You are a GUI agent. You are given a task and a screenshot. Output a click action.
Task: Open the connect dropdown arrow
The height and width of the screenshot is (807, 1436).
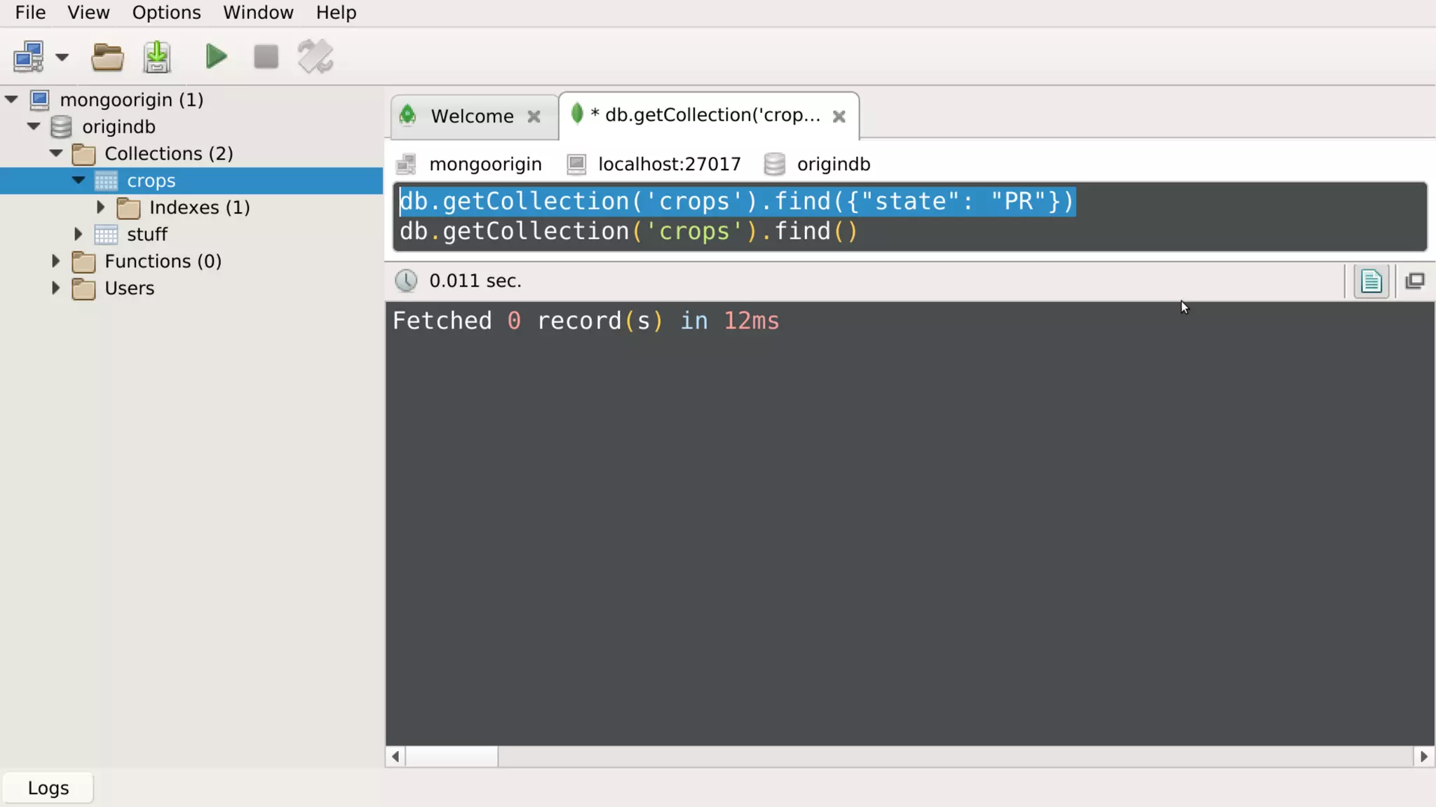pyautogui.click(x=62, y=57)
